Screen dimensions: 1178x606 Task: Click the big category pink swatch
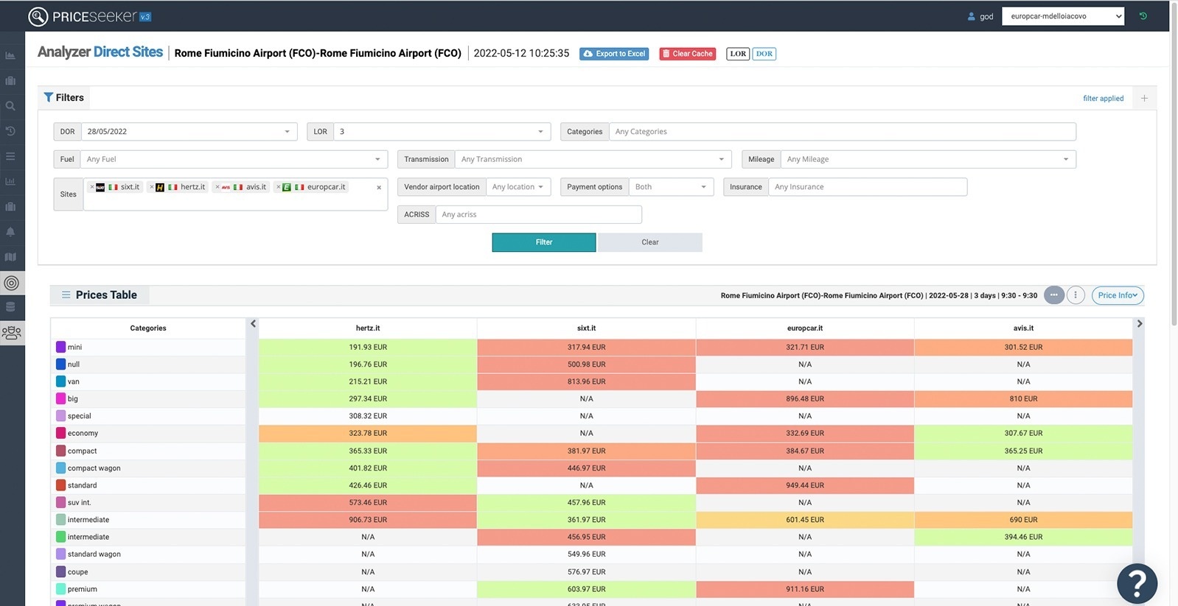click(x=60, y=398)
